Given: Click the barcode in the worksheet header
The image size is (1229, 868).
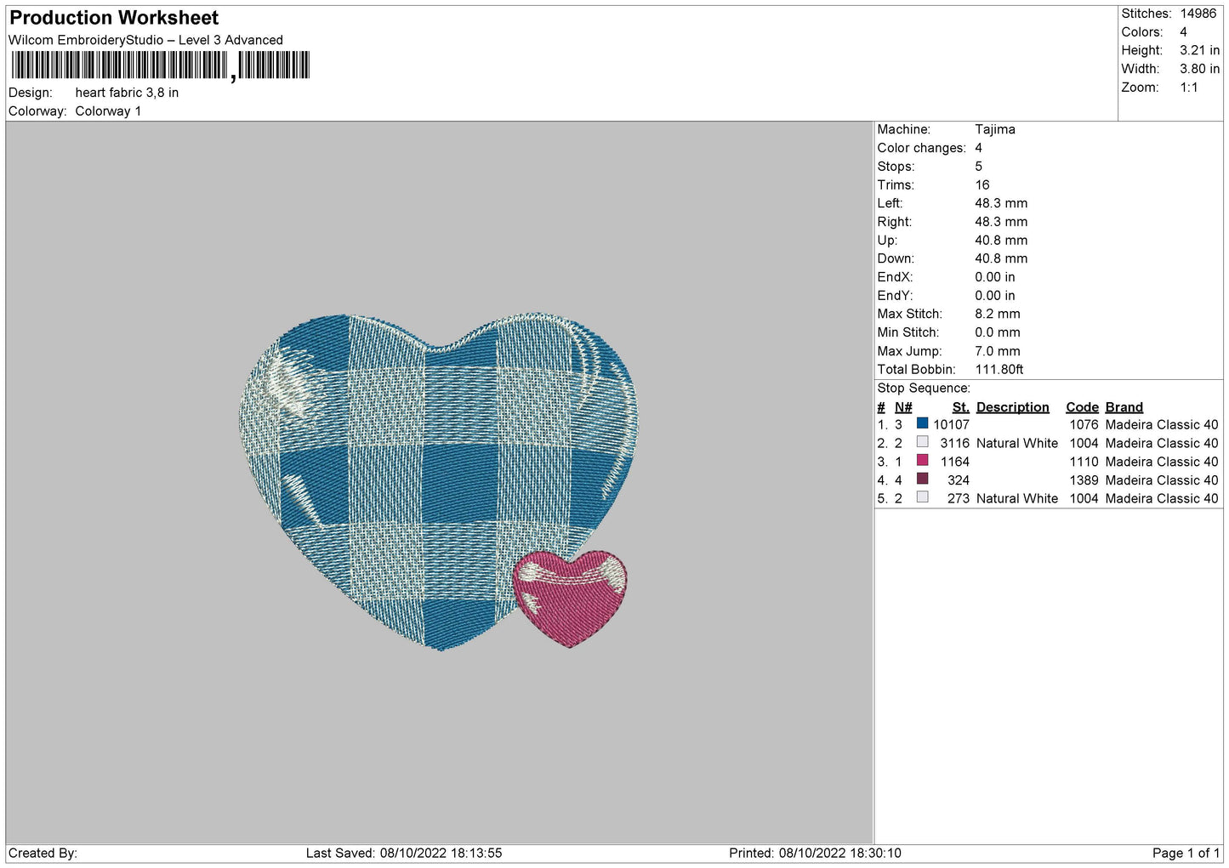Looking at the screenshot, I should (x=160, y=65).
